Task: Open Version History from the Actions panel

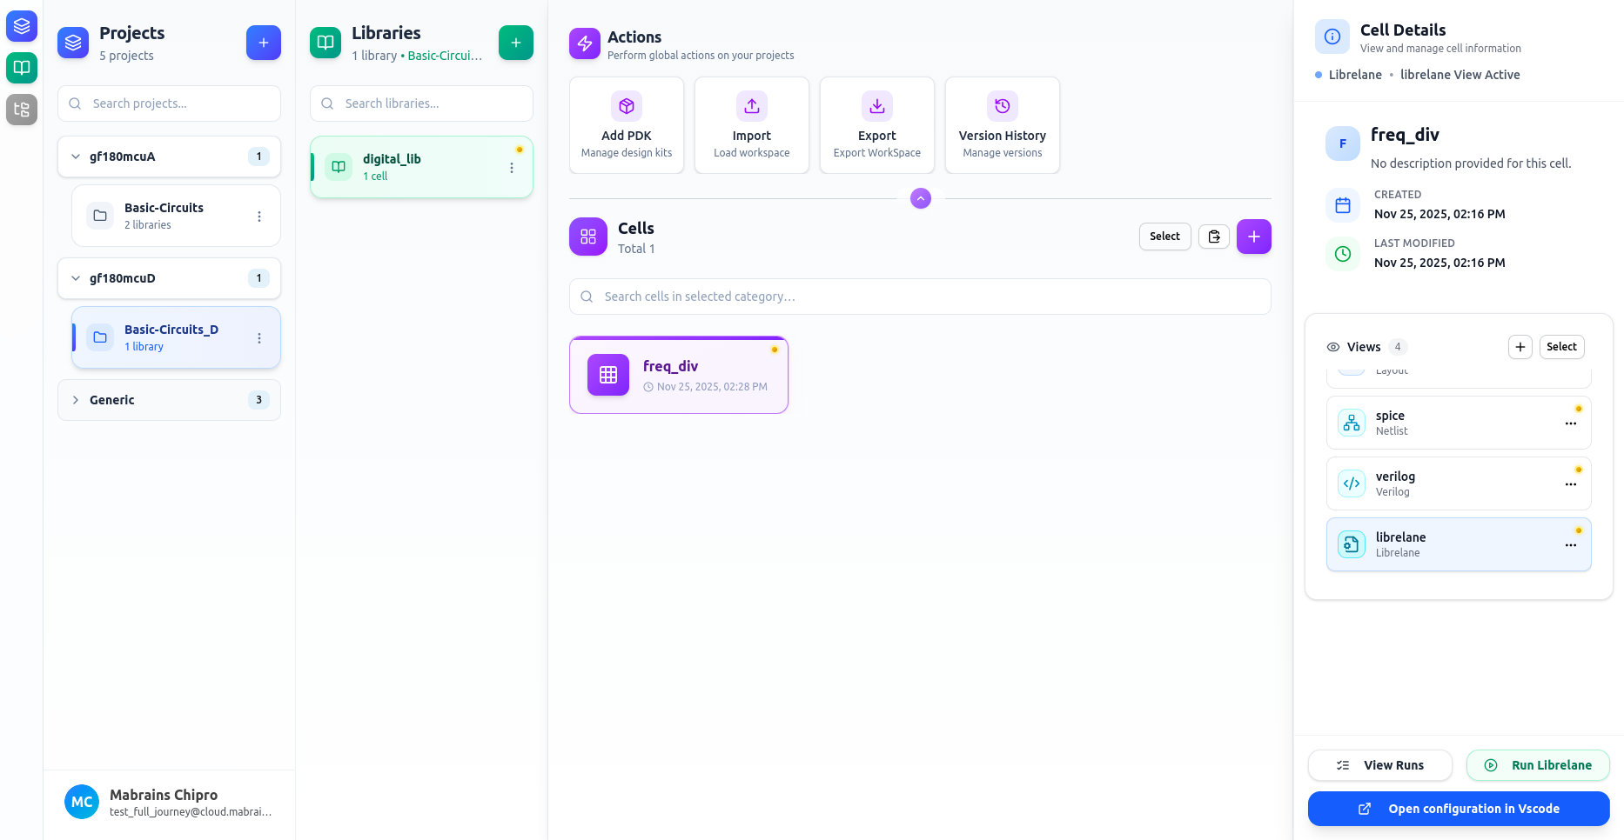Action: [x=1002, y=106]
